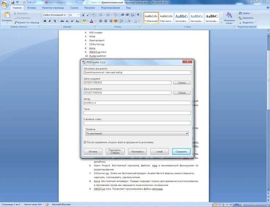Toggle show paragraph marks (¶)

138,15
